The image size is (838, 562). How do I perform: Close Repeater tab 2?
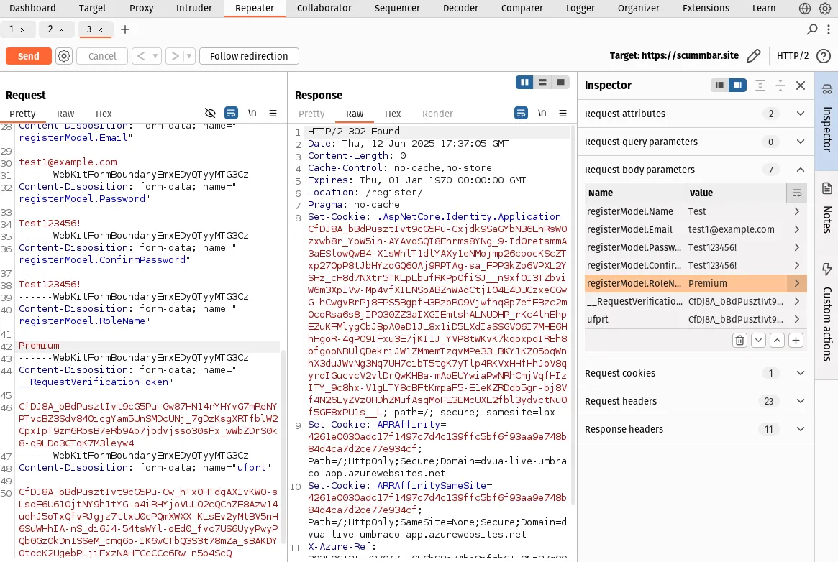pos(61,30)
